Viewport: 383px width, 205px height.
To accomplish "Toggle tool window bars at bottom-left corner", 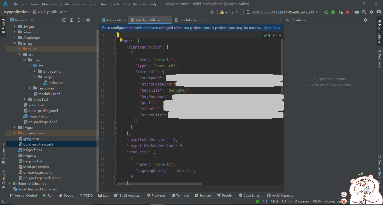I will click(3, 201).
